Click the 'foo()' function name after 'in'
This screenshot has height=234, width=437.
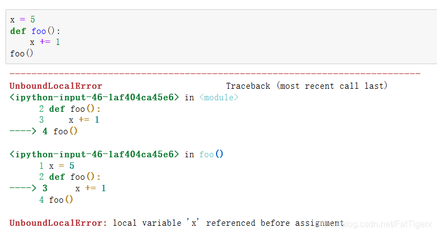click(211, 155)
